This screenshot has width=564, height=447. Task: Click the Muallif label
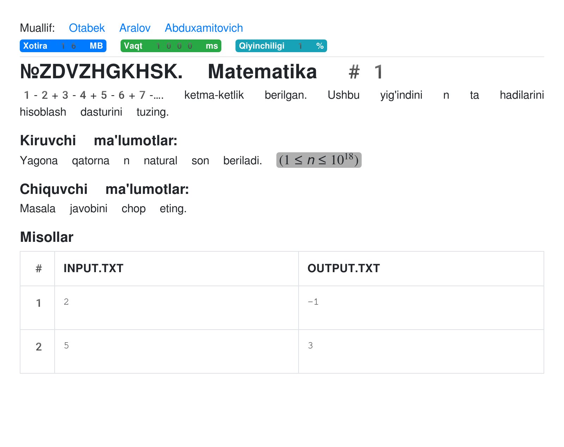(x=37, y=28)
